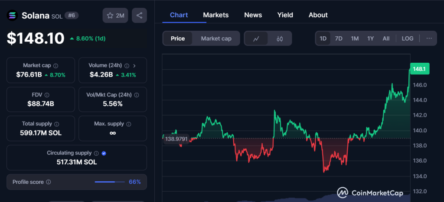Click the 134.0 axis label
This screenshot has width=444, height=202.
coord(419,176)
